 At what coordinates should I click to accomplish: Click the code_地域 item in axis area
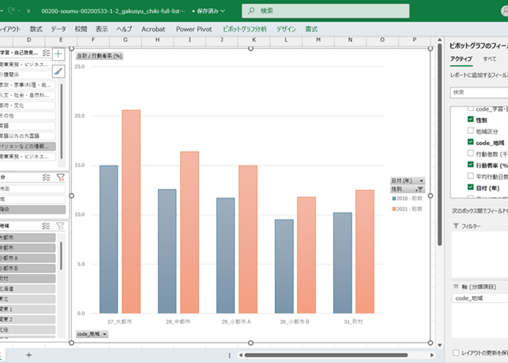point(480,298)
